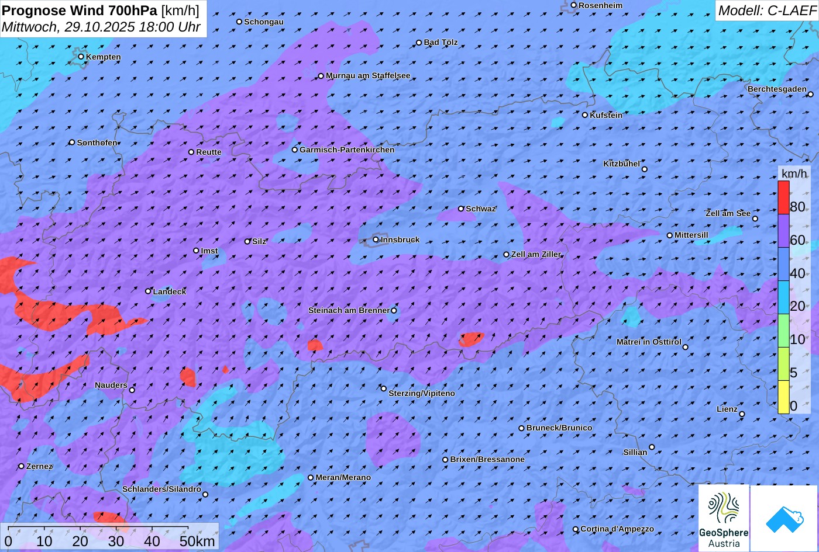Viewport: 819px width, 552px height.
Task: Select the Landeck city marker dot
Action: tap(148, 291)
